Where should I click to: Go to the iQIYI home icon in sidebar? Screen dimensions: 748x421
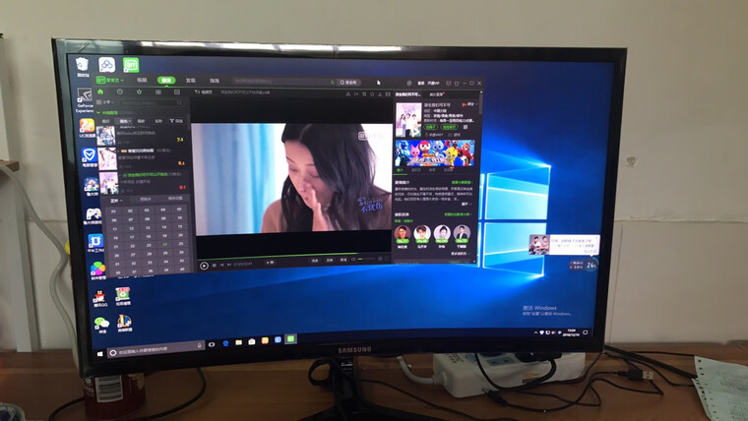[100, 92]
